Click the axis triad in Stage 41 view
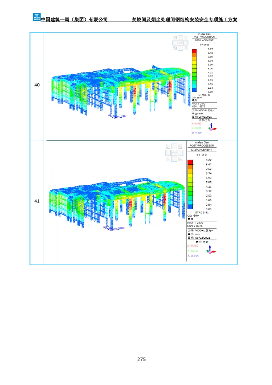Viewport: 272px width, 385px height. click(x=211, y=251)
